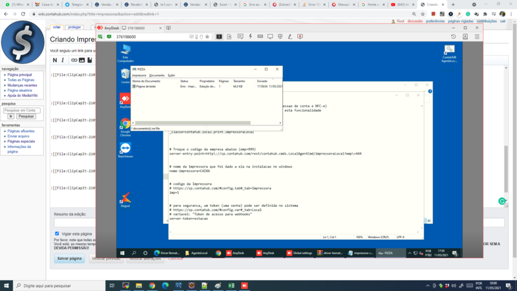
Task: Toggle the 'Vigiar esta página' checkbox
Action: coord(57,233)
